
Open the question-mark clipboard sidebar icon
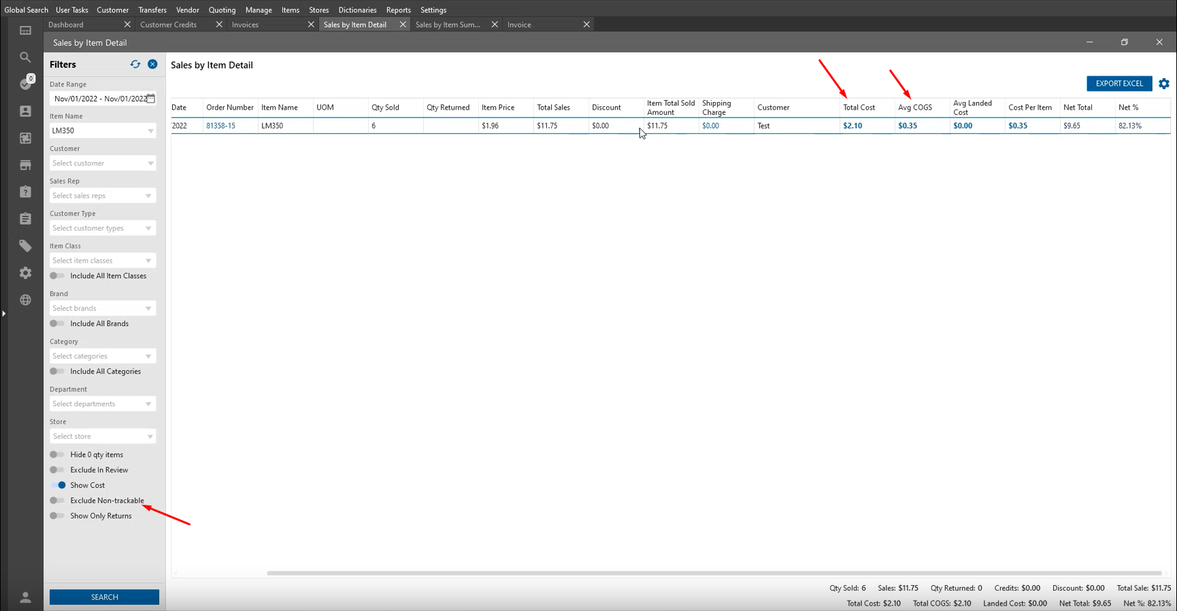pyautogui.click(x=25, y=192)
